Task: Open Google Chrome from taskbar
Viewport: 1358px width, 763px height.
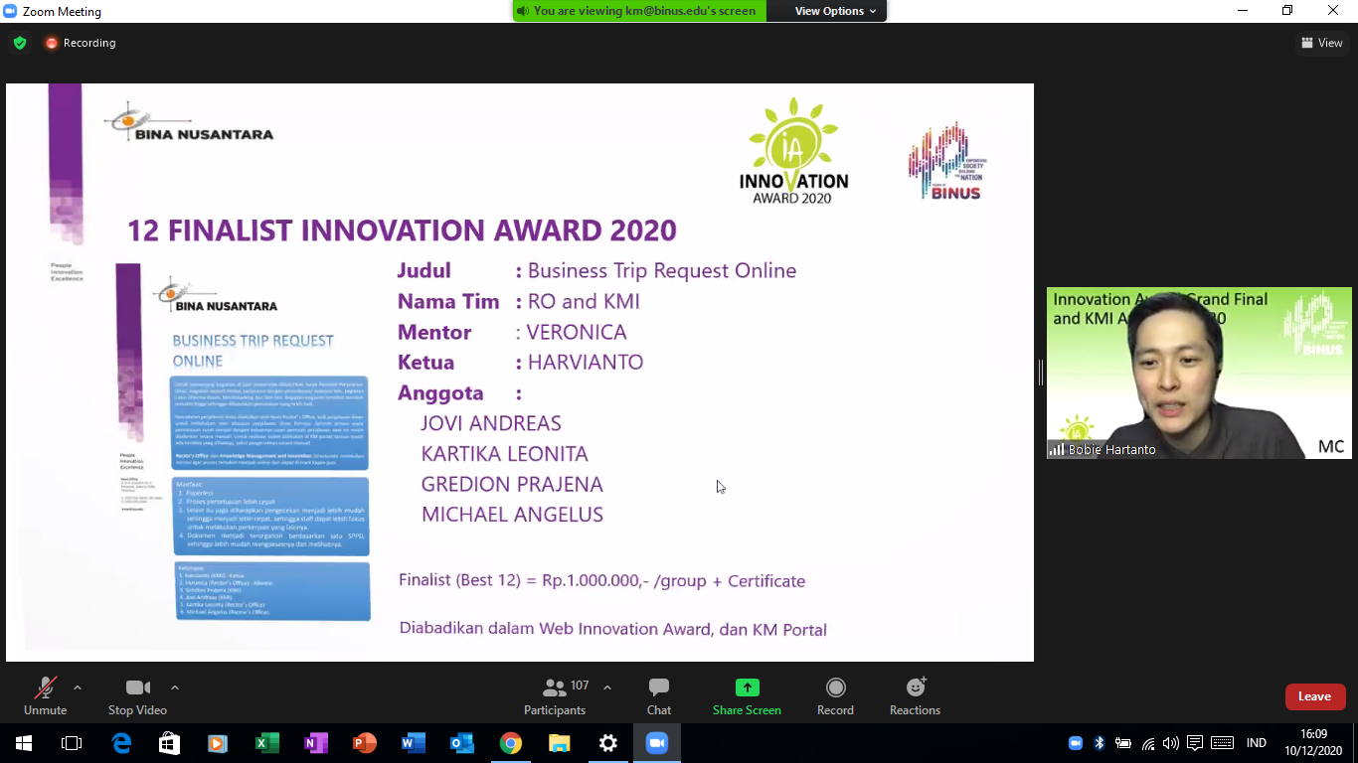Action: coord(511,743)
